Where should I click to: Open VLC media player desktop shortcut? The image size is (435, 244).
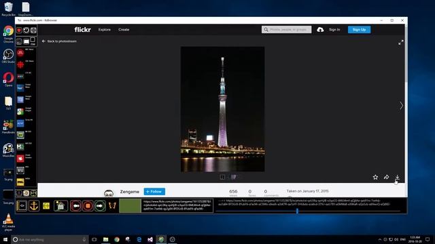point(8,222)
